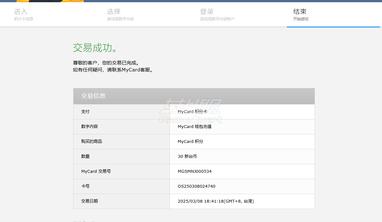Viewport: 382px width, 222px height.
Task: Click the 30 新台币 amount
Action: (x=187, y=157)
